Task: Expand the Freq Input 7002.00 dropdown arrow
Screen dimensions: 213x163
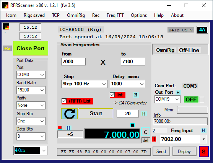Action: pos(203,139)
